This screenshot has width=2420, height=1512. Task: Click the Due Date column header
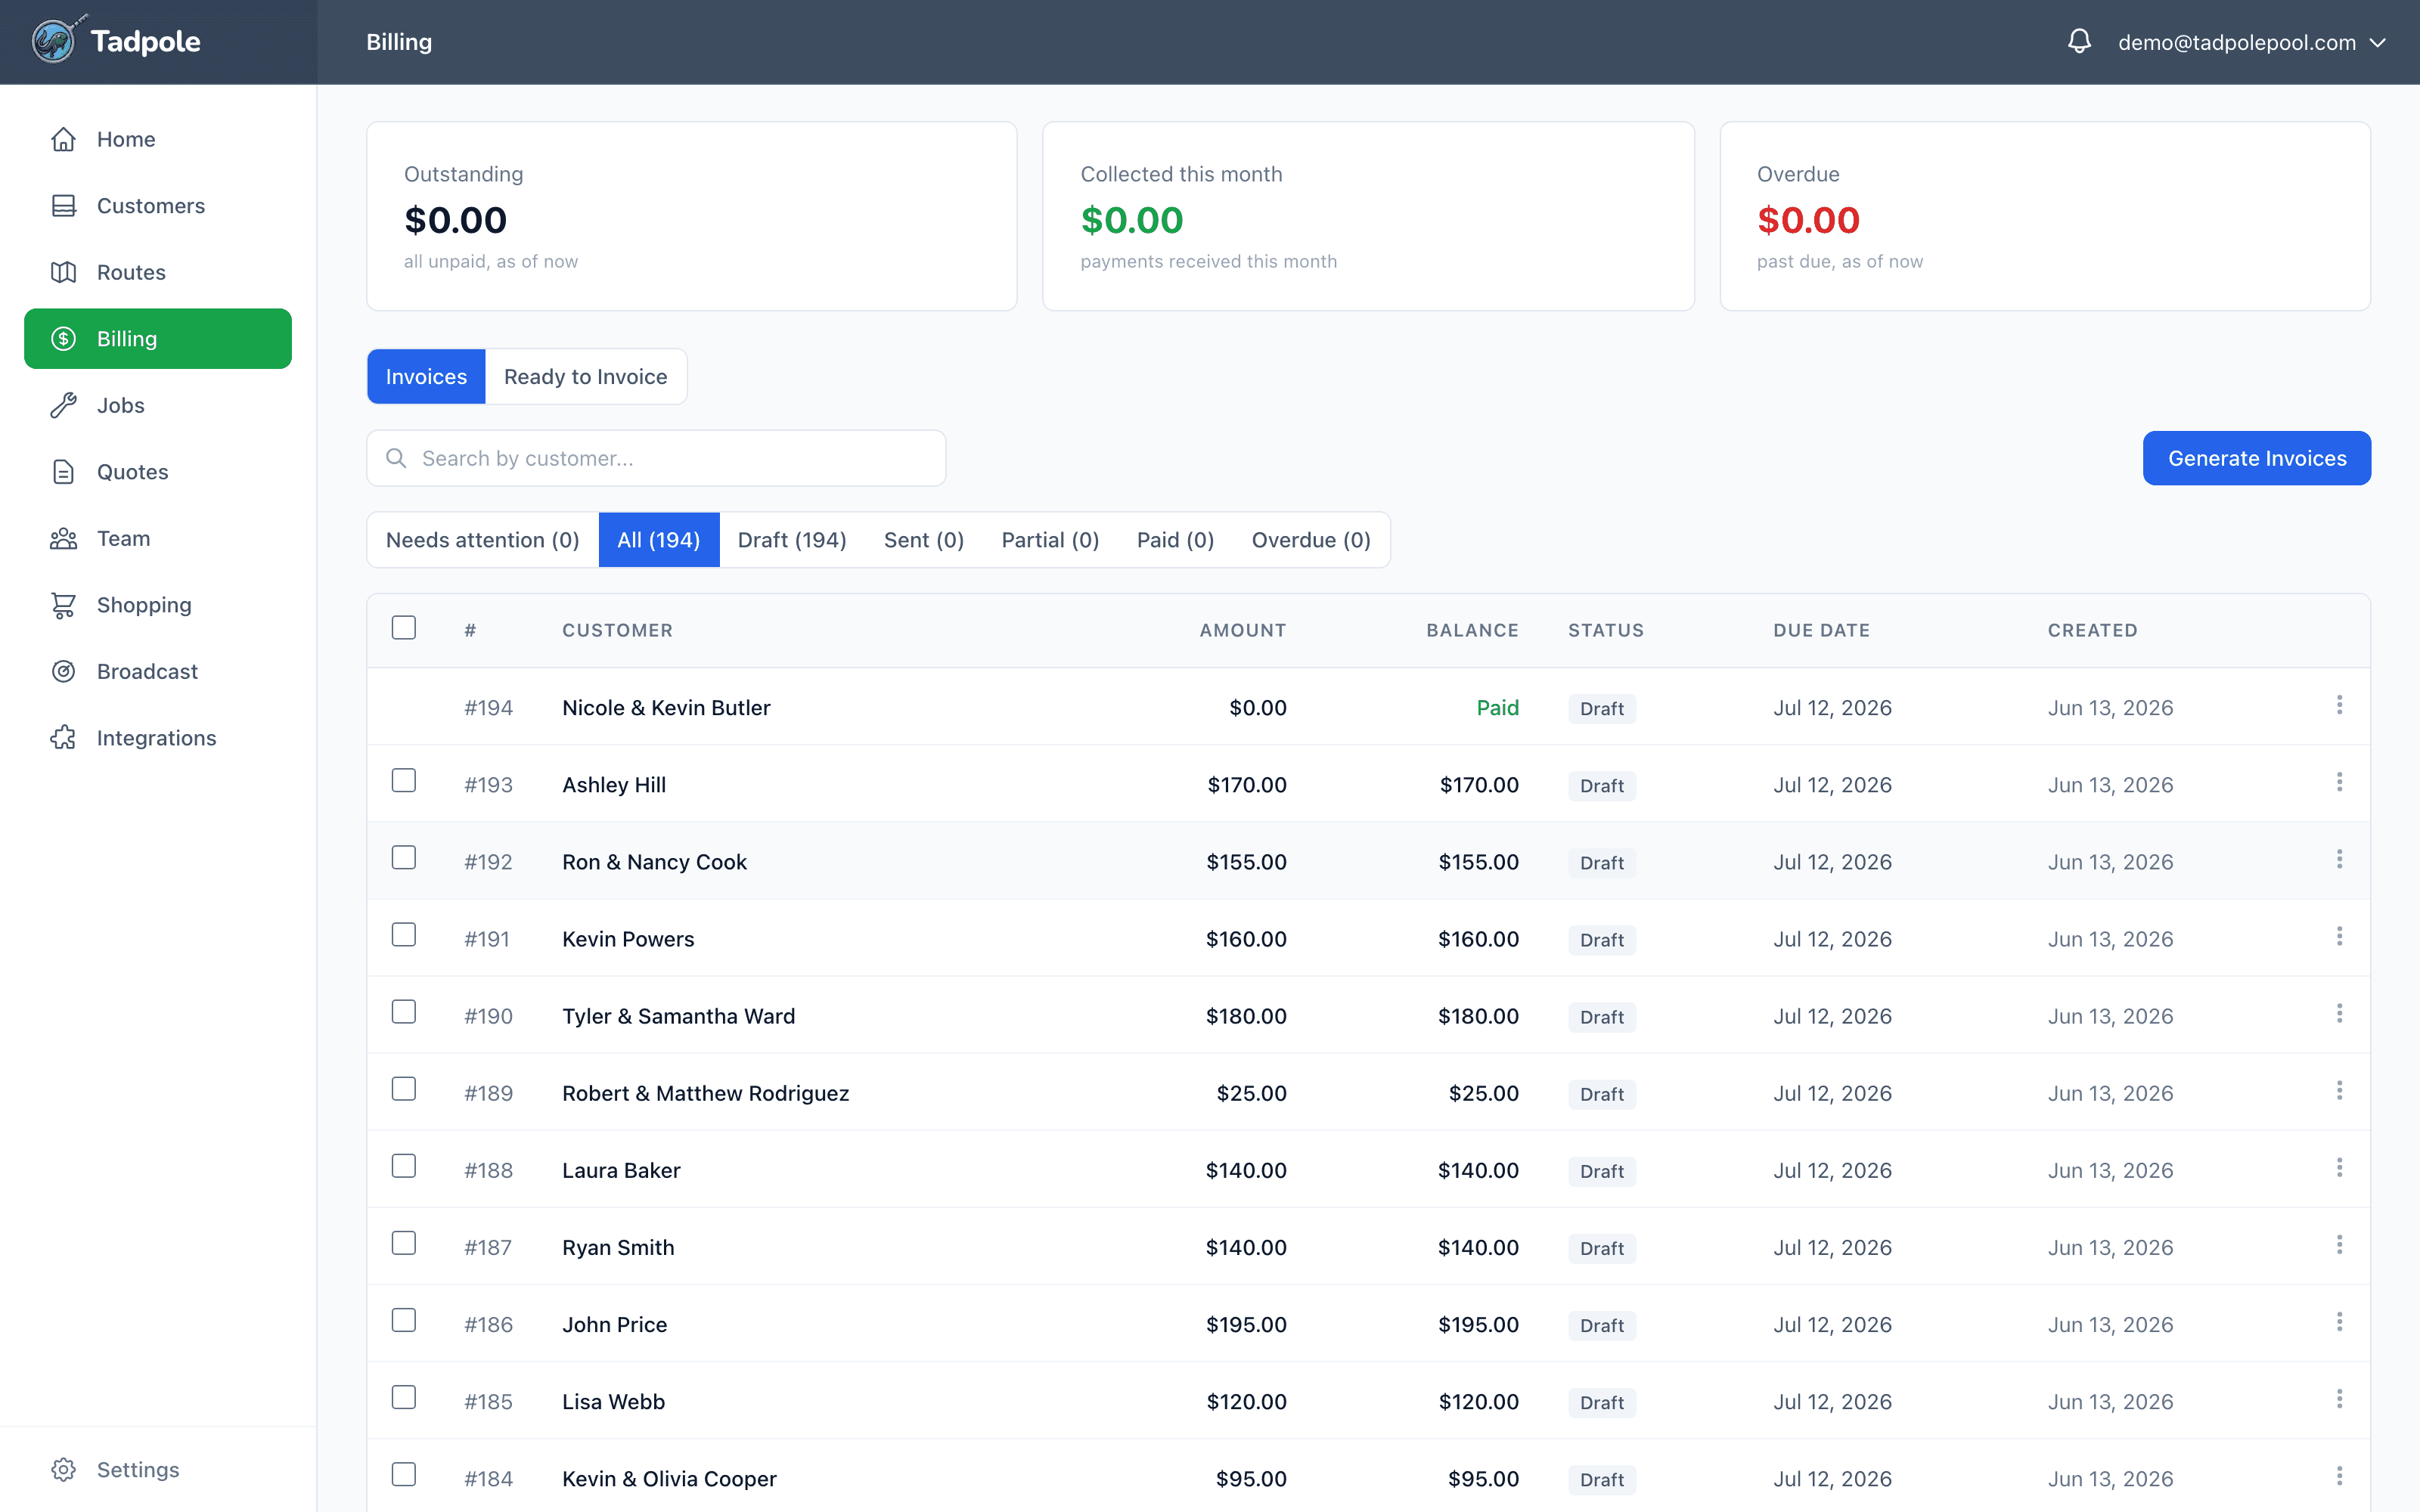1821,630
